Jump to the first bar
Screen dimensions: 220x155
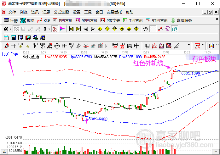tap(71, 29)
